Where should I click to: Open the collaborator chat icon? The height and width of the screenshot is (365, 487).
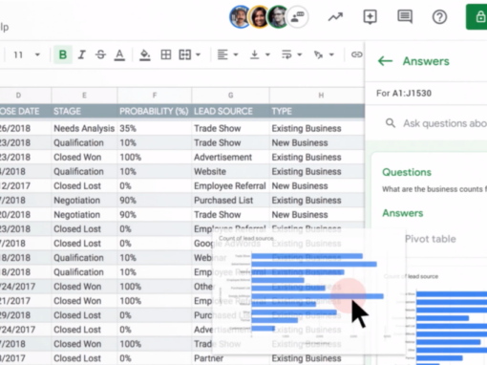(x=298, y=17)
